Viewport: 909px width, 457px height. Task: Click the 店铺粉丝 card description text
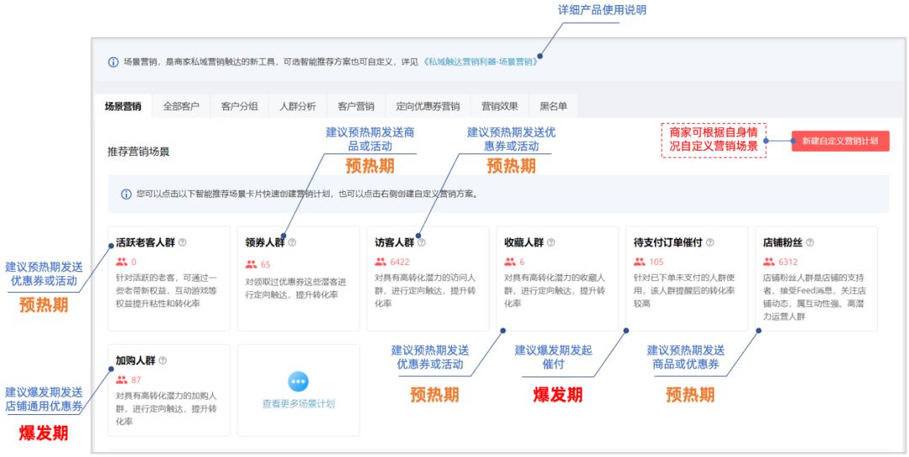click(813, 297)
